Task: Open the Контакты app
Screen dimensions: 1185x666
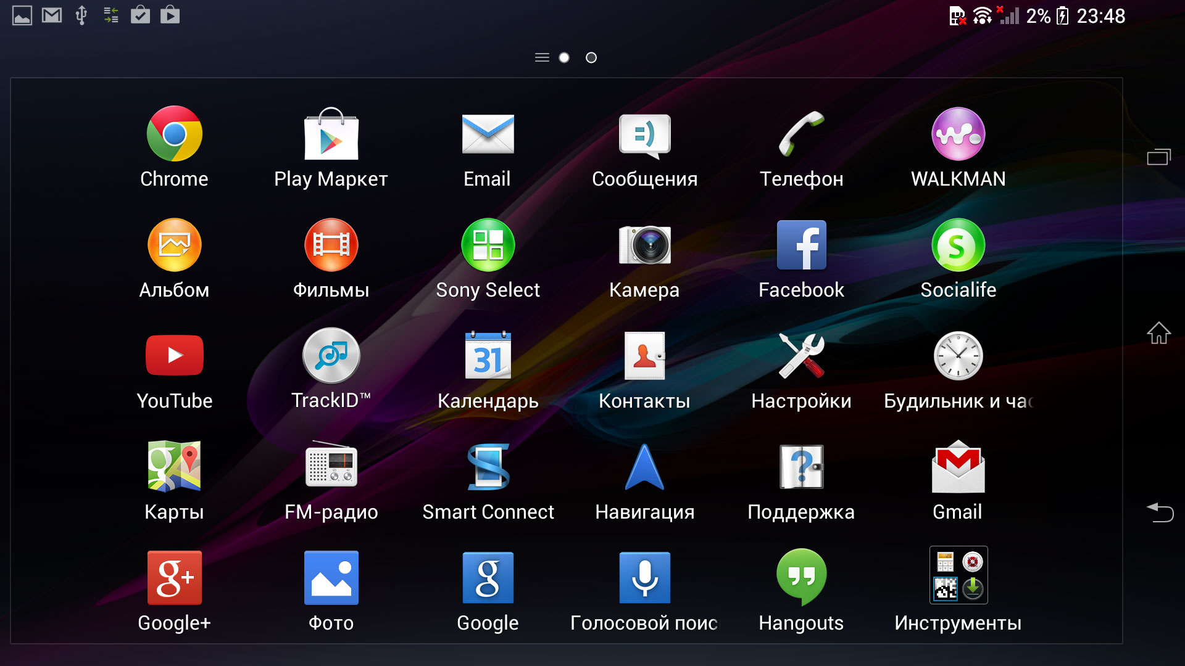Action: (644, 370)
